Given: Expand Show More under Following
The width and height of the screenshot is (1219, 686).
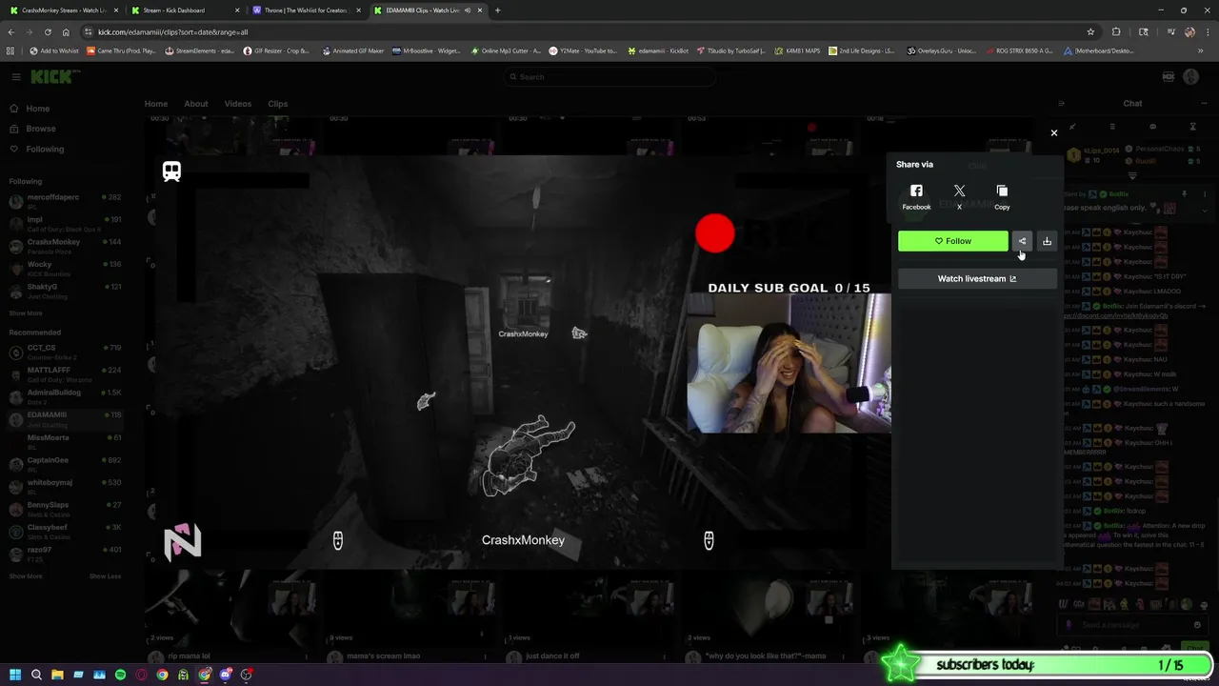Looking at the screenshot, I should (x=26, y=313).
